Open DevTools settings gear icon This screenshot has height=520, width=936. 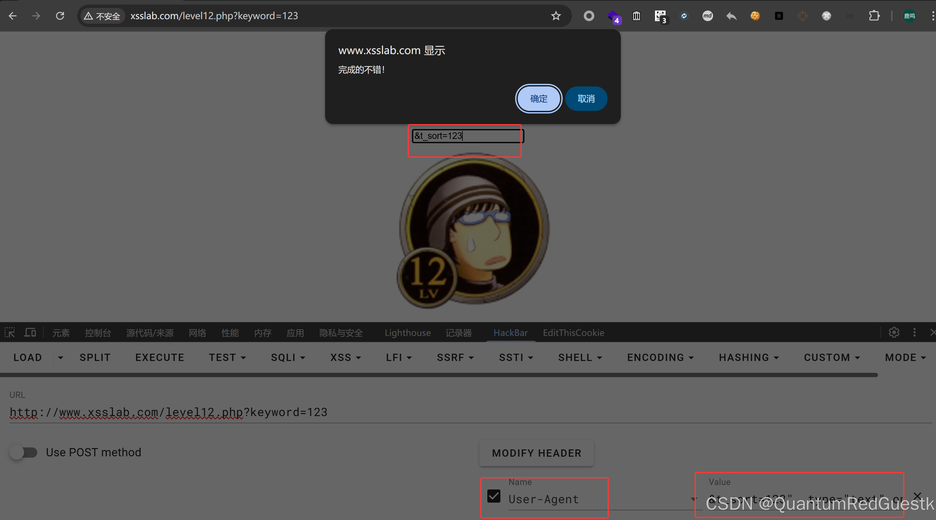click(x=894, y=332)
